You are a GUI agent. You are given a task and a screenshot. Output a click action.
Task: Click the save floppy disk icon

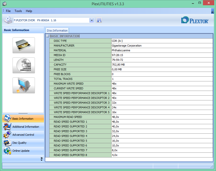(x=99, y=20)
